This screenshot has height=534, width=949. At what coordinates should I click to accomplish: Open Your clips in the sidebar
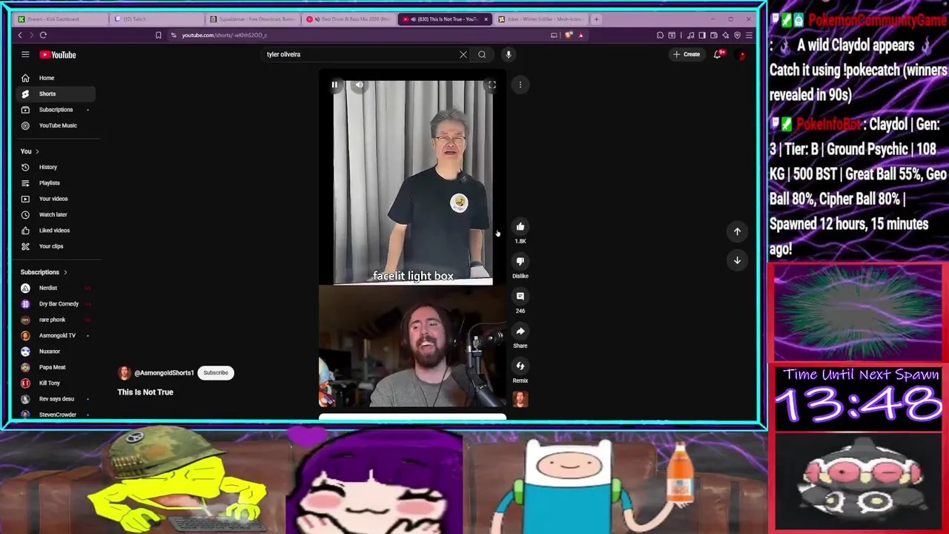56,246
